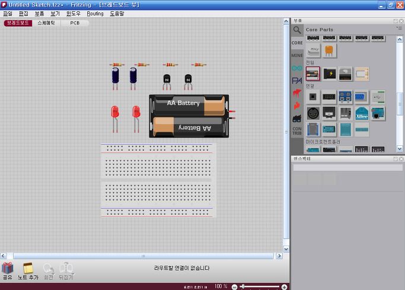Image resolution: width=405 pixels, height=290 pixels.
Task: Pick the USB connector part
Action: 378,97
